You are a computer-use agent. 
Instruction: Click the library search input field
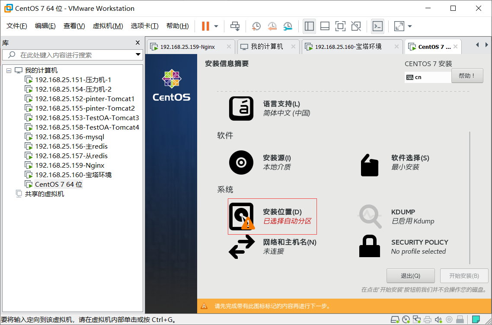[73, 55]
